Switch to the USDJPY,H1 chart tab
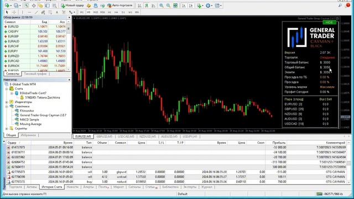This screenshot has width=354, height=199. [x=190, y=137]
